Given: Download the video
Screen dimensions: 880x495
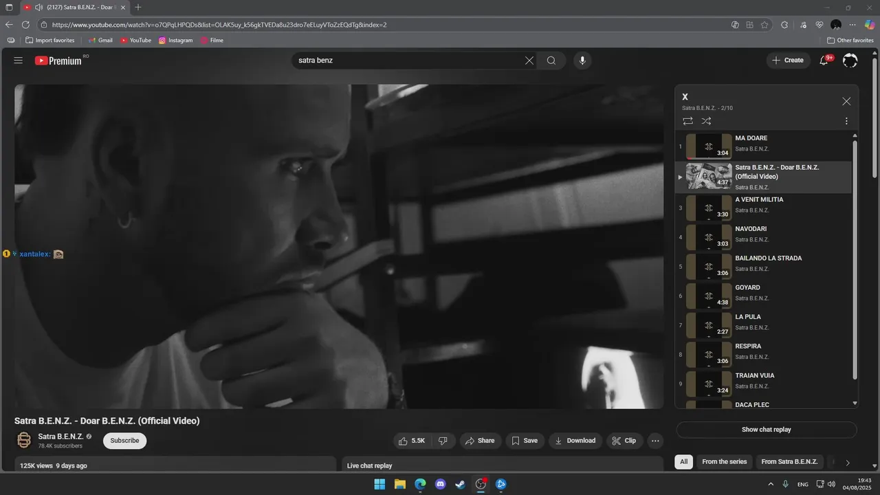Looking at the screenshot, I should [x=575, y=441].
